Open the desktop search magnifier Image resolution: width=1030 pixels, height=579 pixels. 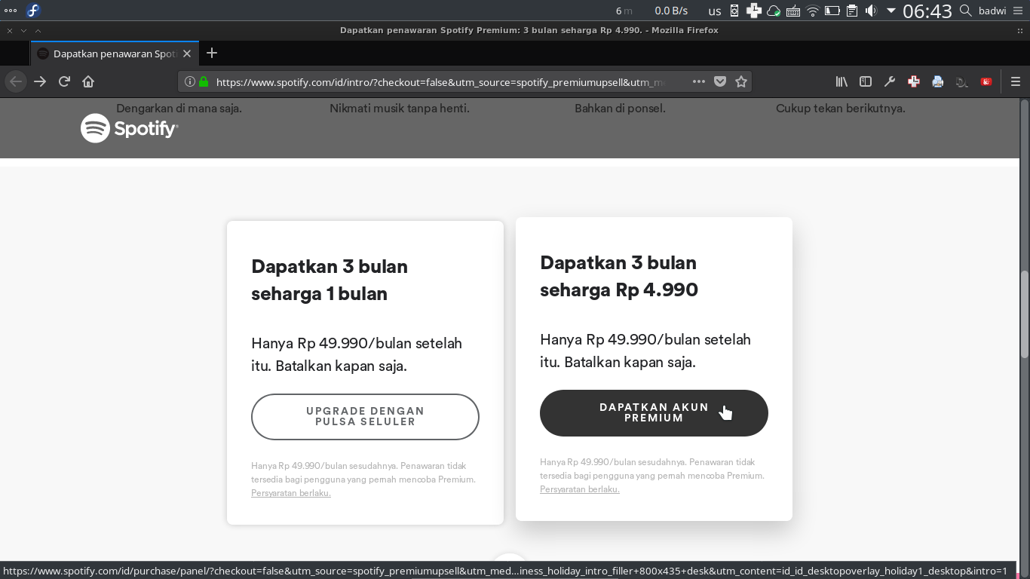pyautogui.click(x=965, y=11)
